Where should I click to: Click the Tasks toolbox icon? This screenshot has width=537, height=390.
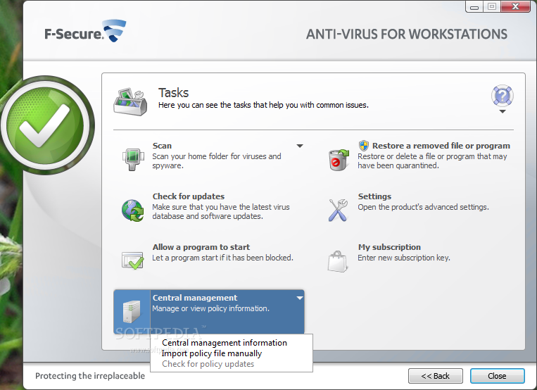(130, 101)
